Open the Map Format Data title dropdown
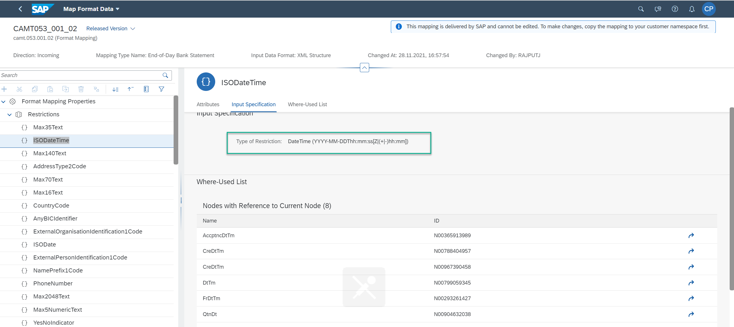The width and height of the screenshot is (734, 327). pyautogui.click(x=91, y=9)
